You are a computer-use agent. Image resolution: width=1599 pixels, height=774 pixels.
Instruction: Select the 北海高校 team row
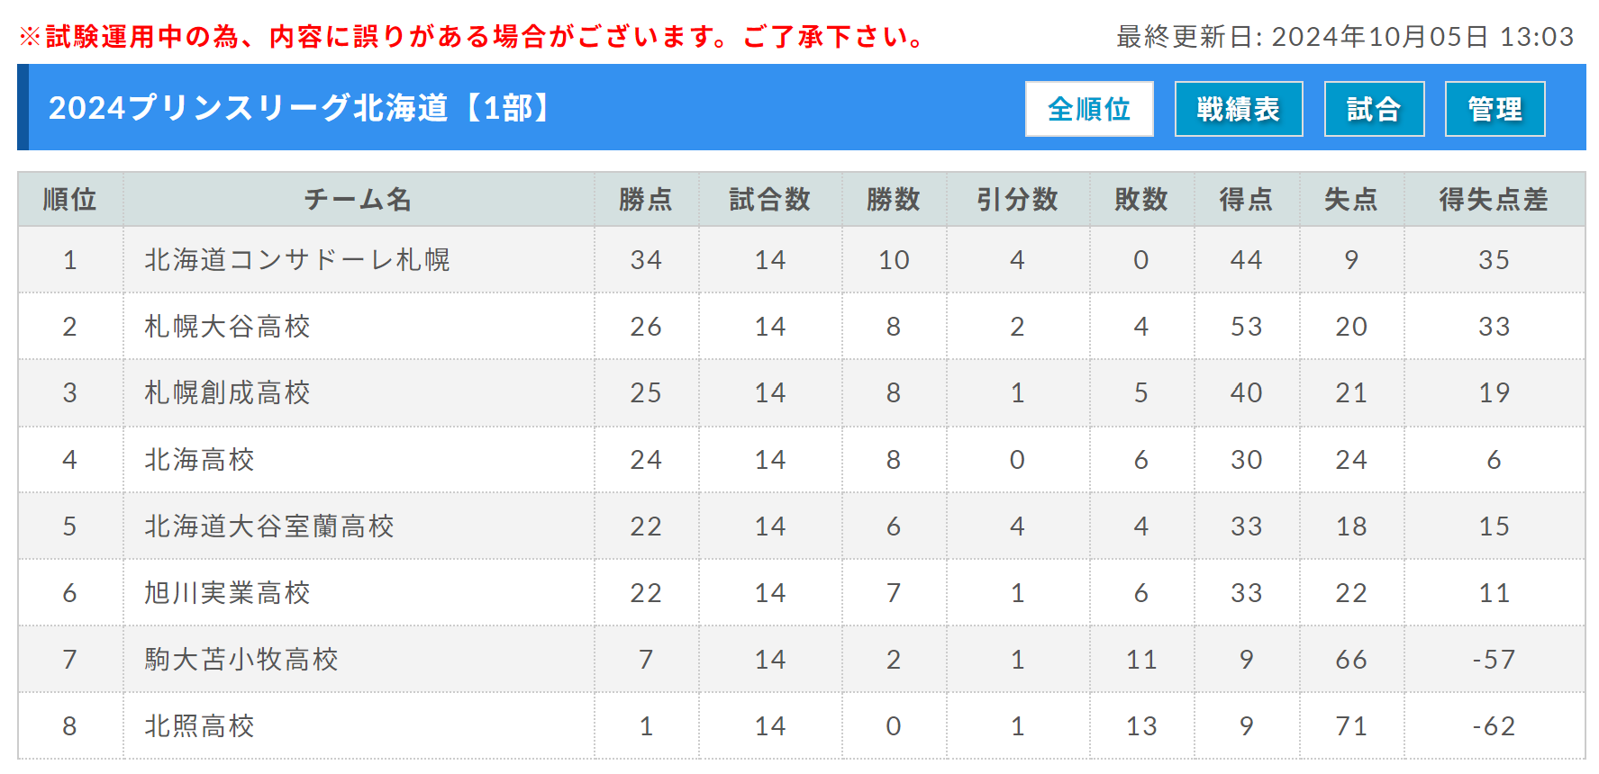[801, 460]
